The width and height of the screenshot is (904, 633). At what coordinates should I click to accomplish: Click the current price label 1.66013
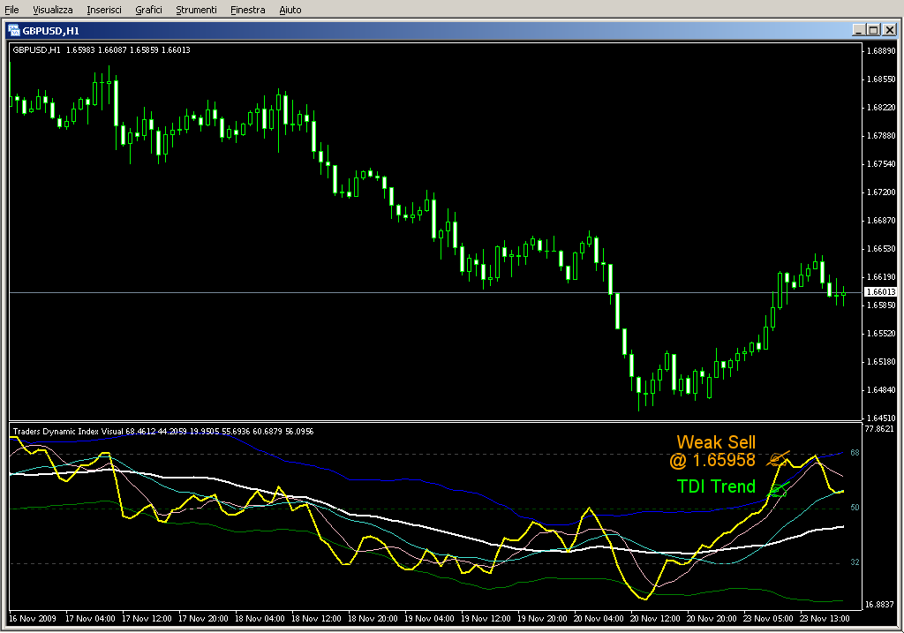(880, 292)
